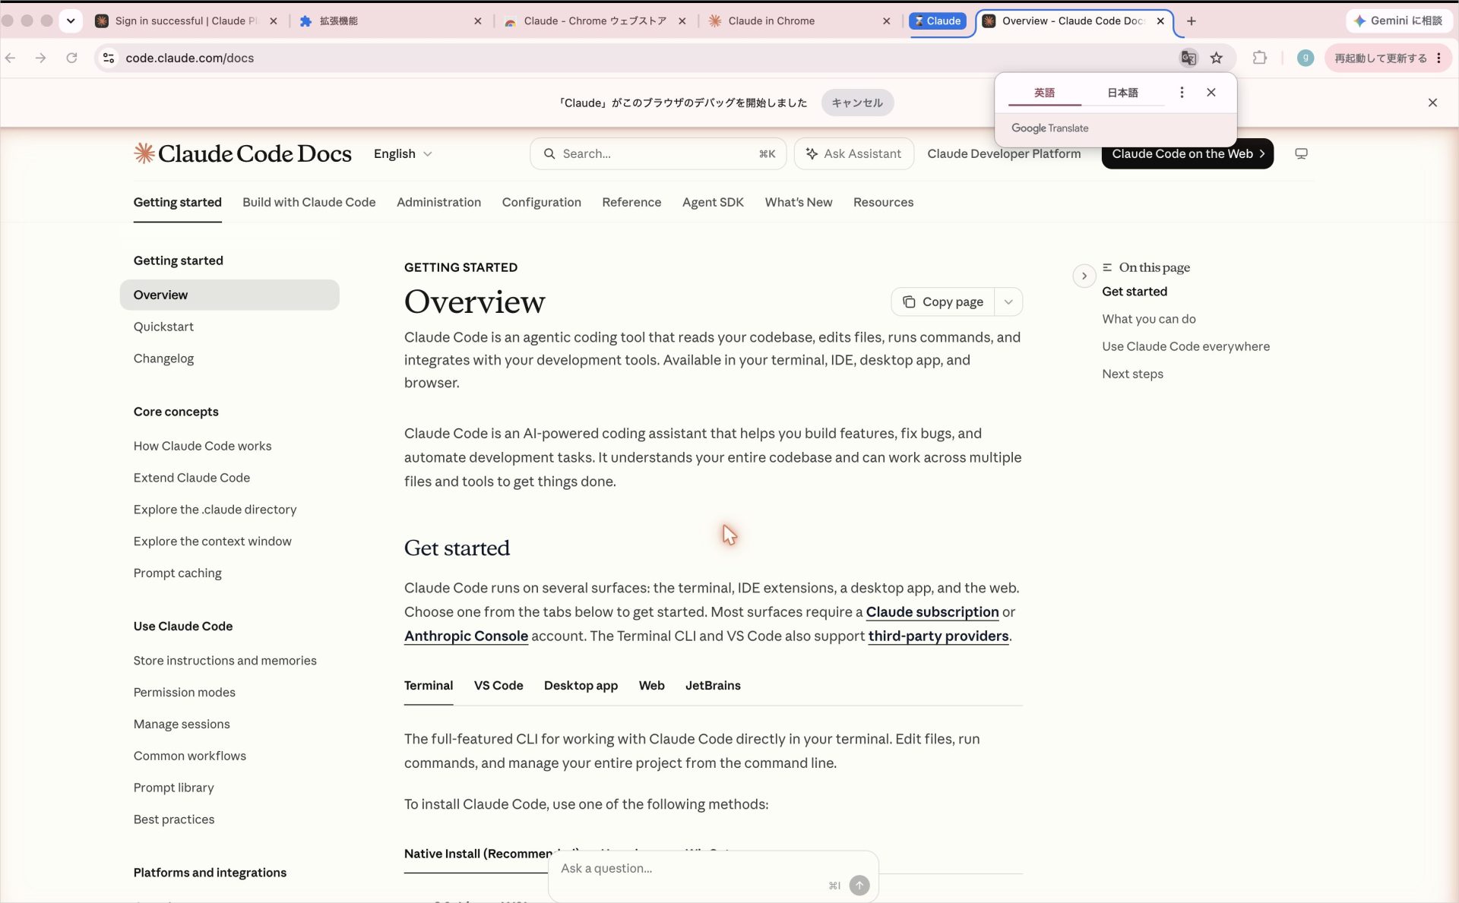The width and height of the screenshot is (1459, 903).
Task: Open the translate popup options menu
Action: click(x=1182, y=92)
